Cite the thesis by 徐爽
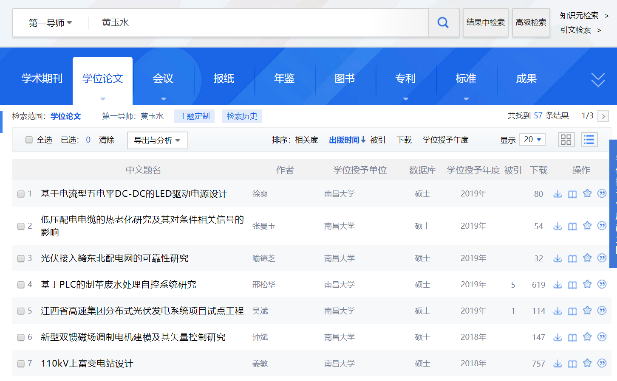617x381 pixels. click(x=602, y=193)
